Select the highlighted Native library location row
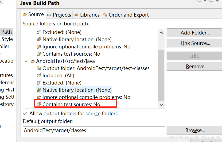This screenshot has height=142, width=222. (x=77, y=90)
